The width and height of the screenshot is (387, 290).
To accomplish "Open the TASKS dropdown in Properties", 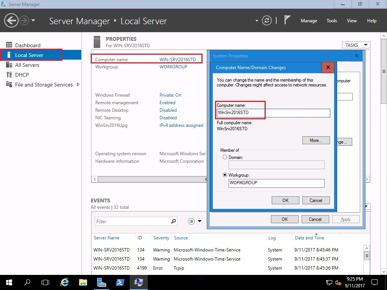I will pyautogui.click(x=356, y=45).
